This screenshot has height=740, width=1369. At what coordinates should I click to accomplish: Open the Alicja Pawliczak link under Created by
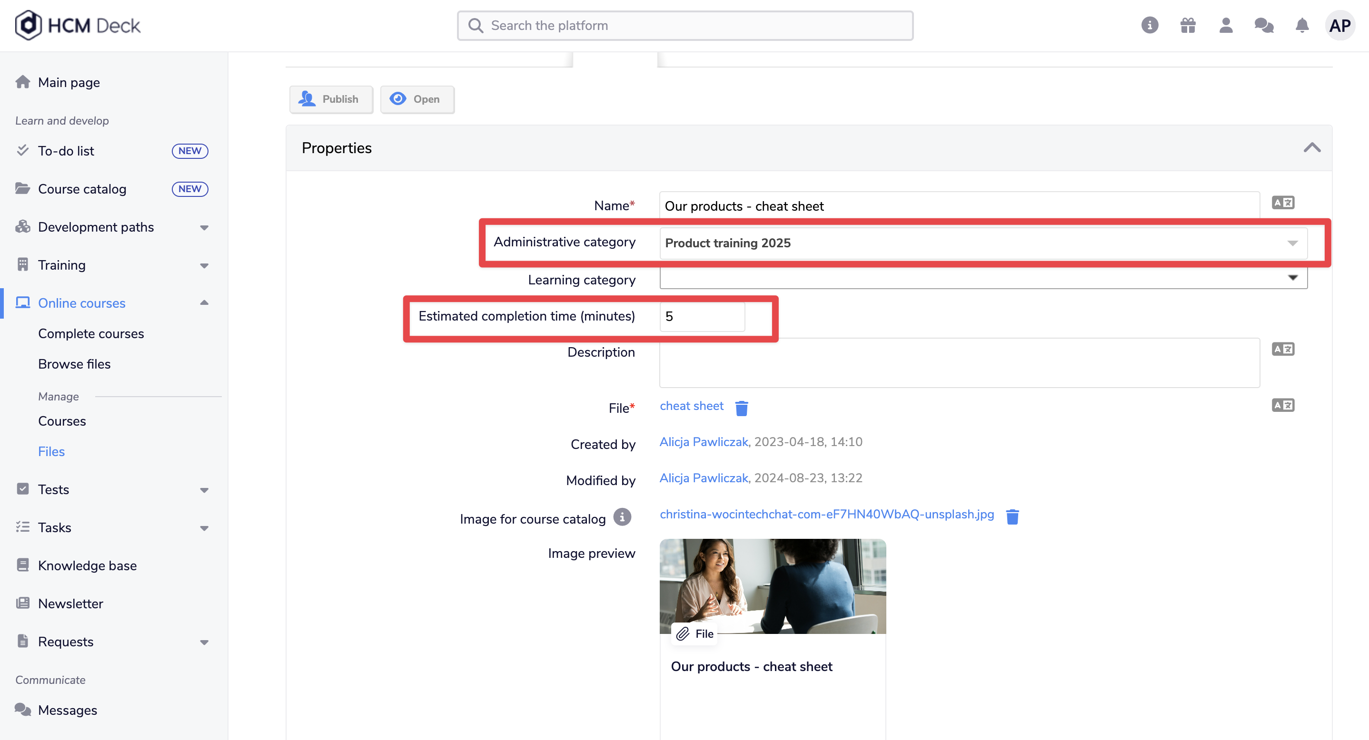(x=704, y=442)
